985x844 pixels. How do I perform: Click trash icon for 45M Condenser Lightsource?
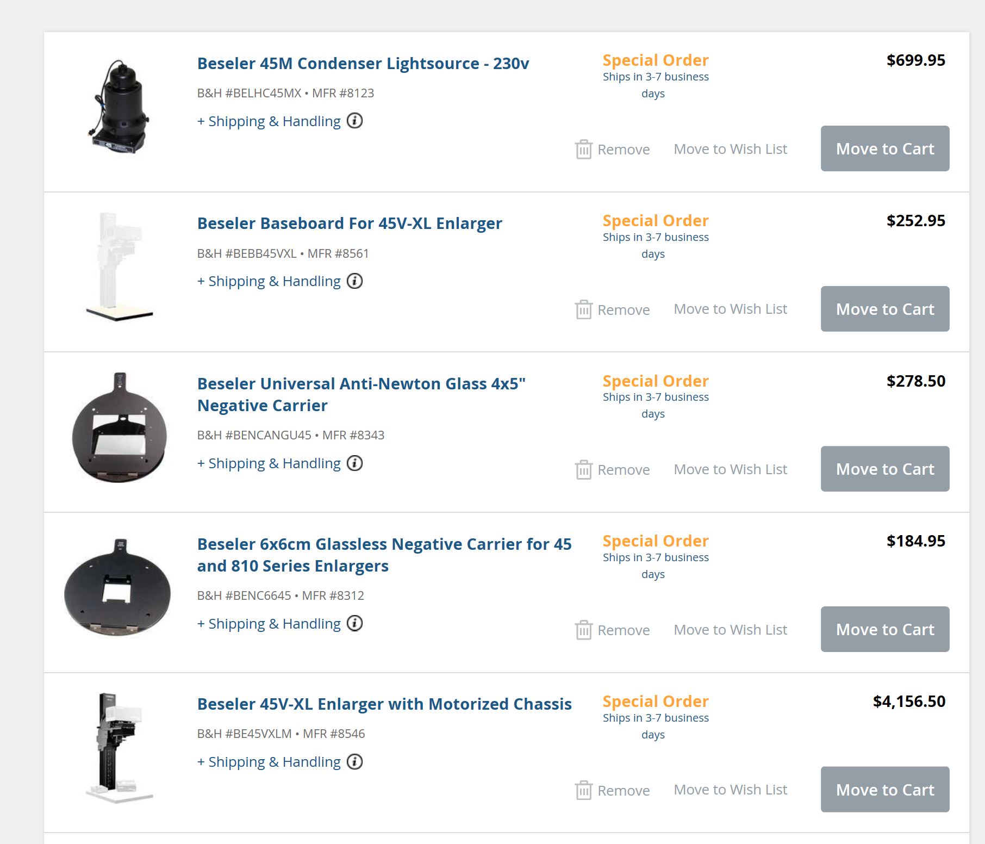point(583,149)
